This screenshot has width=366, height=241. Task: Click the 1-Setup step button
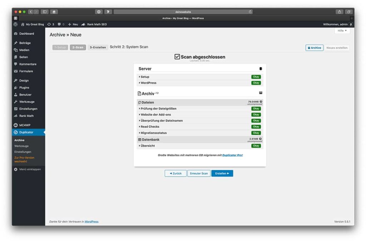pyautogui.click(x=60, y=47)
